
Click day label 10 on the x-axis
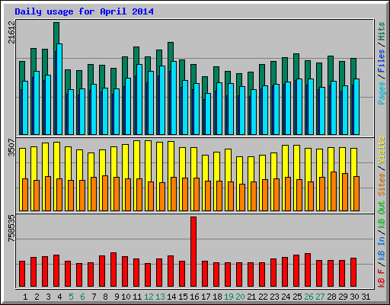coord(126,297)
